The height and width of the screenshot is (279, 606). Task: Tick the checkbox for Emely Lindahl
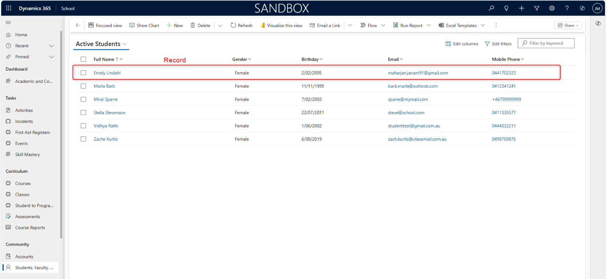(83, 73)
